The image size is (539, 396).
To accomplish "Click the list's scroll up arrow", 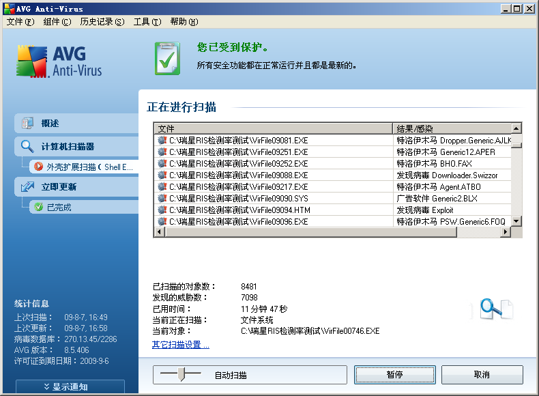I will coord(516,128).
